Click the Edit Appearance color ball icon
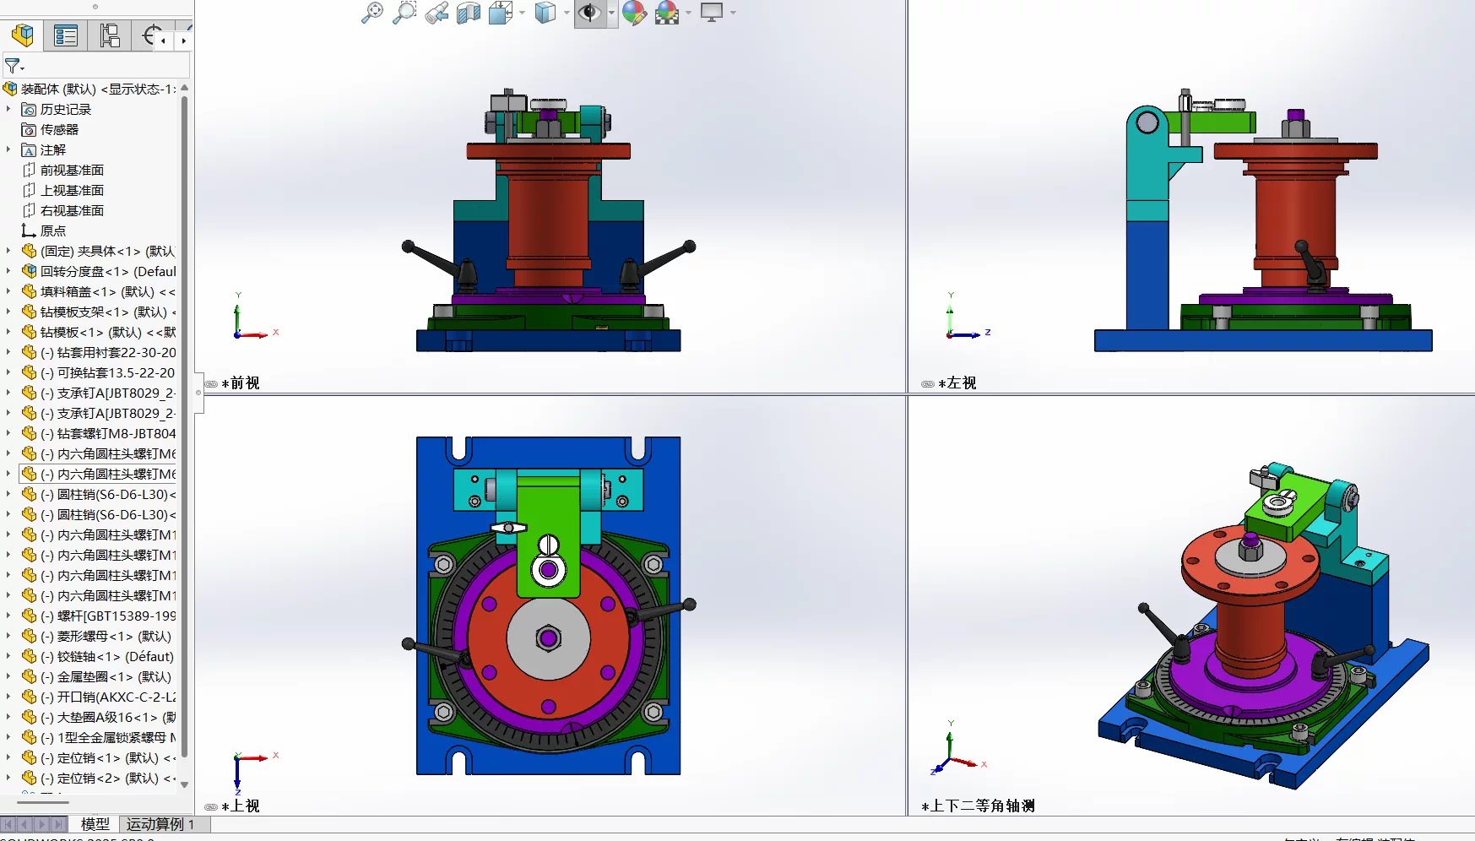 coord(634,13)
